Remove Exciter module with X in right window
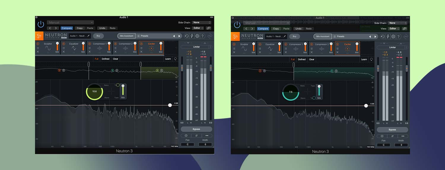Image resolution: width=445 pixels, height=170 pixels. coord(337,52)
